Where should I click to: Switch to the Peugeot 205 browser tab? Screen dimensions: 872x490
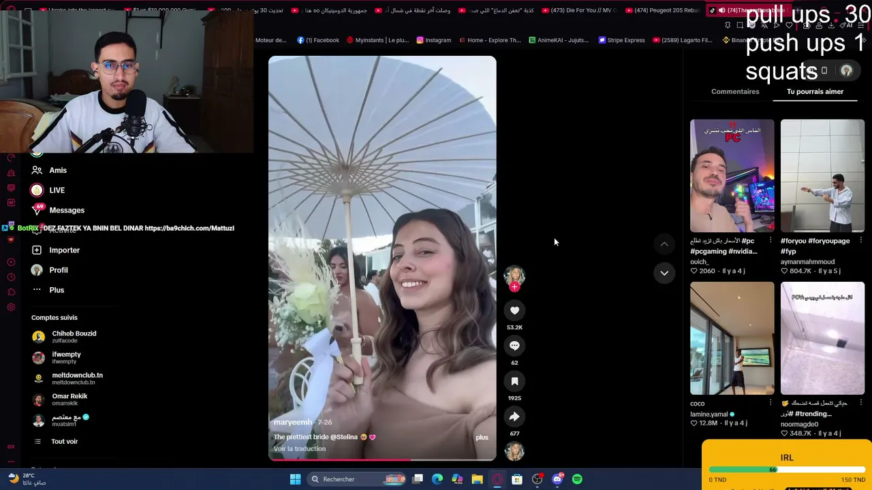click(664, 10)
